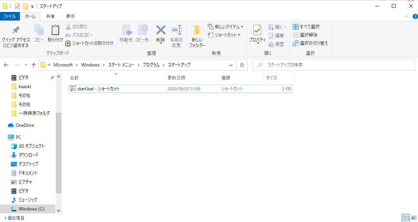Create a New folder
This screenshot has height=222, width=418.
click(x=197, y=36)
